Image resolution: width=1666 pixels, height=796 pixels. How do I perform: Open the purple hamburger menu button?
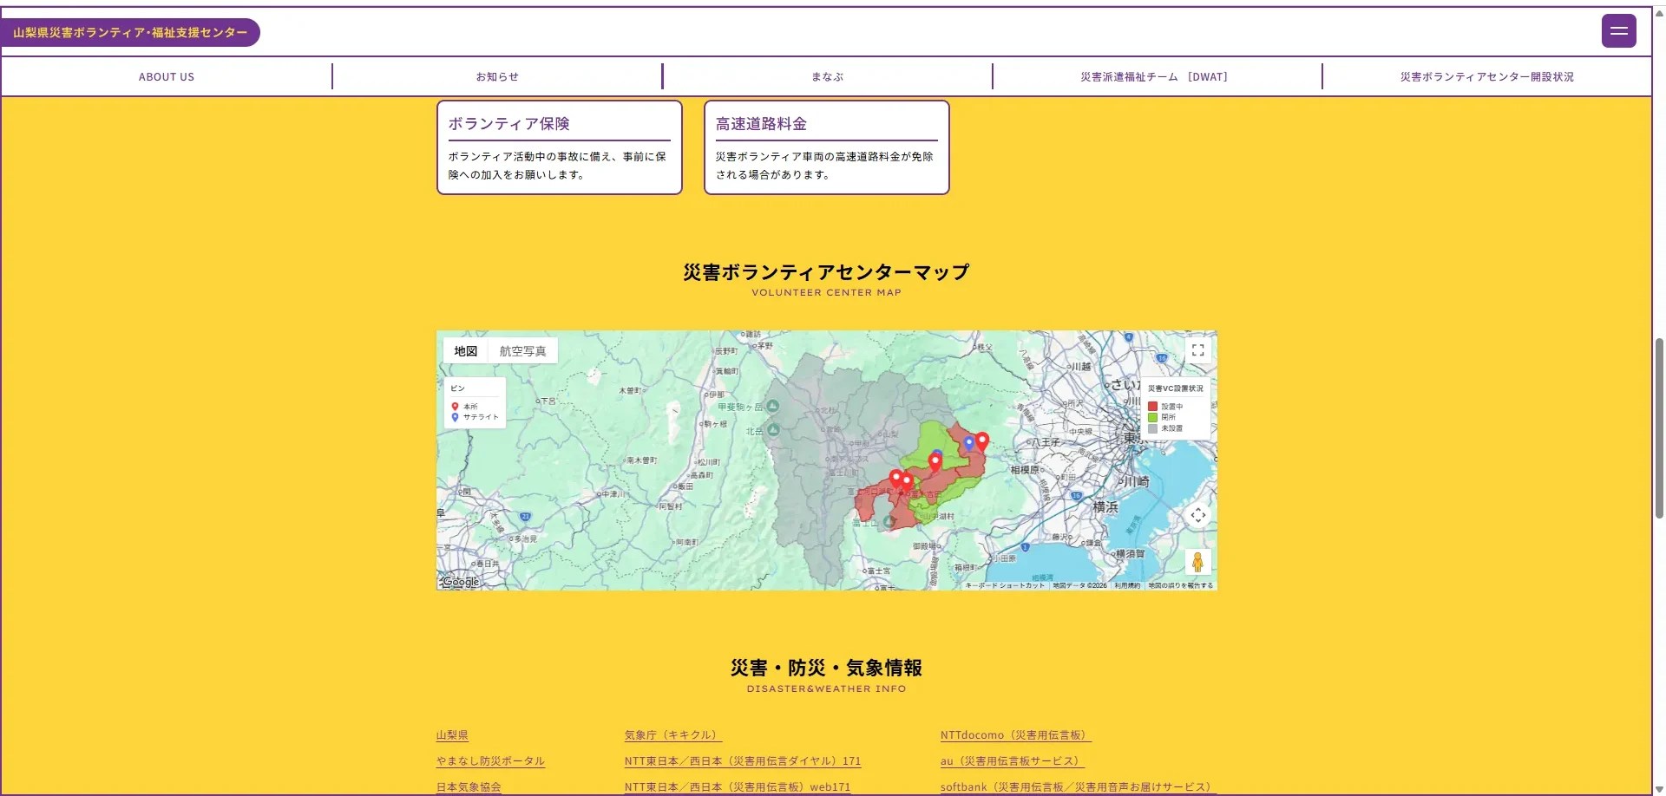coord(1618,31)
